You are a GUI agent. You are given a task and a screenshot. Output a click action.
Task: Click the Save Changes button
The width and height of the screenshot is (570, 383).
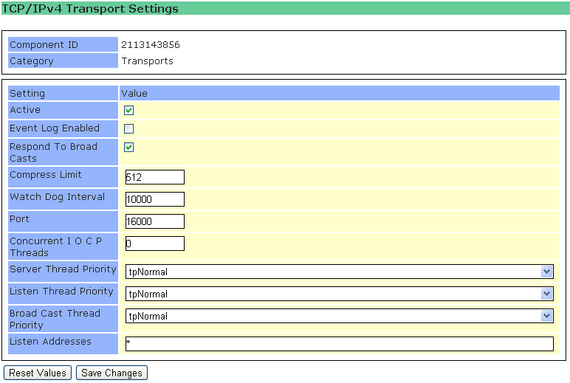click(111, 373)
